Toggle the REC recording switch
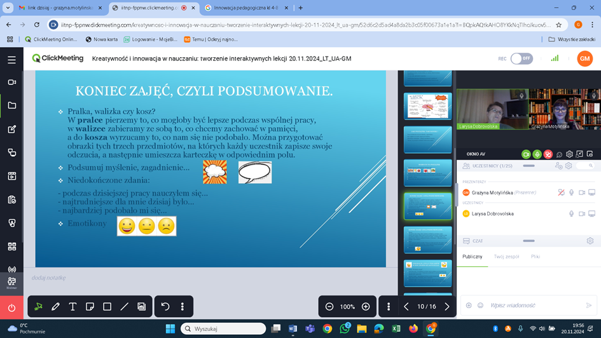The width and height of the screenshot is (601, 338). (522, 58)
